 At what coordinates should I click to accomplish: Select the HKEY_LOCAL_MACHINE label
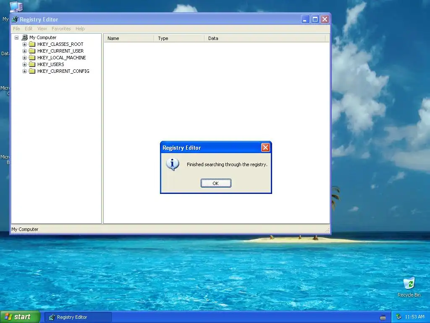click(x=61, y=58)
